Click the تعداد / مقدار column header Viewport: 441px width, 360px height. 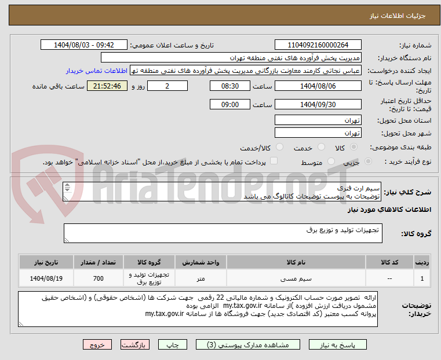pos(98,262)
